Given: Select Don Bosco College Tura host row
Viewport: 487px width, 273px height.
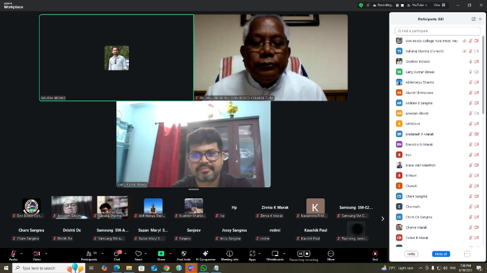Looking at the screenshot, I should [x=437, y=41].
